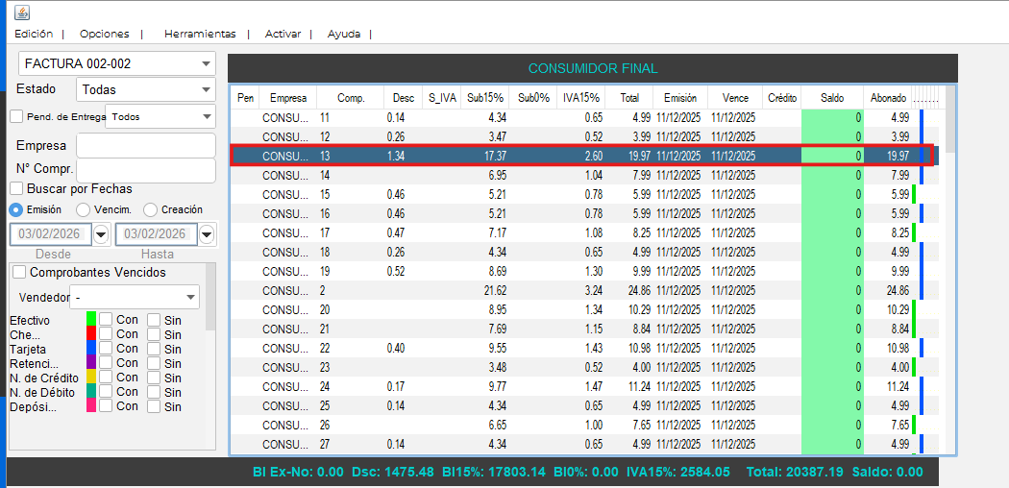Select the Vencim. radio button
The width and height of the screenshot is (1009, 488).
84,209
